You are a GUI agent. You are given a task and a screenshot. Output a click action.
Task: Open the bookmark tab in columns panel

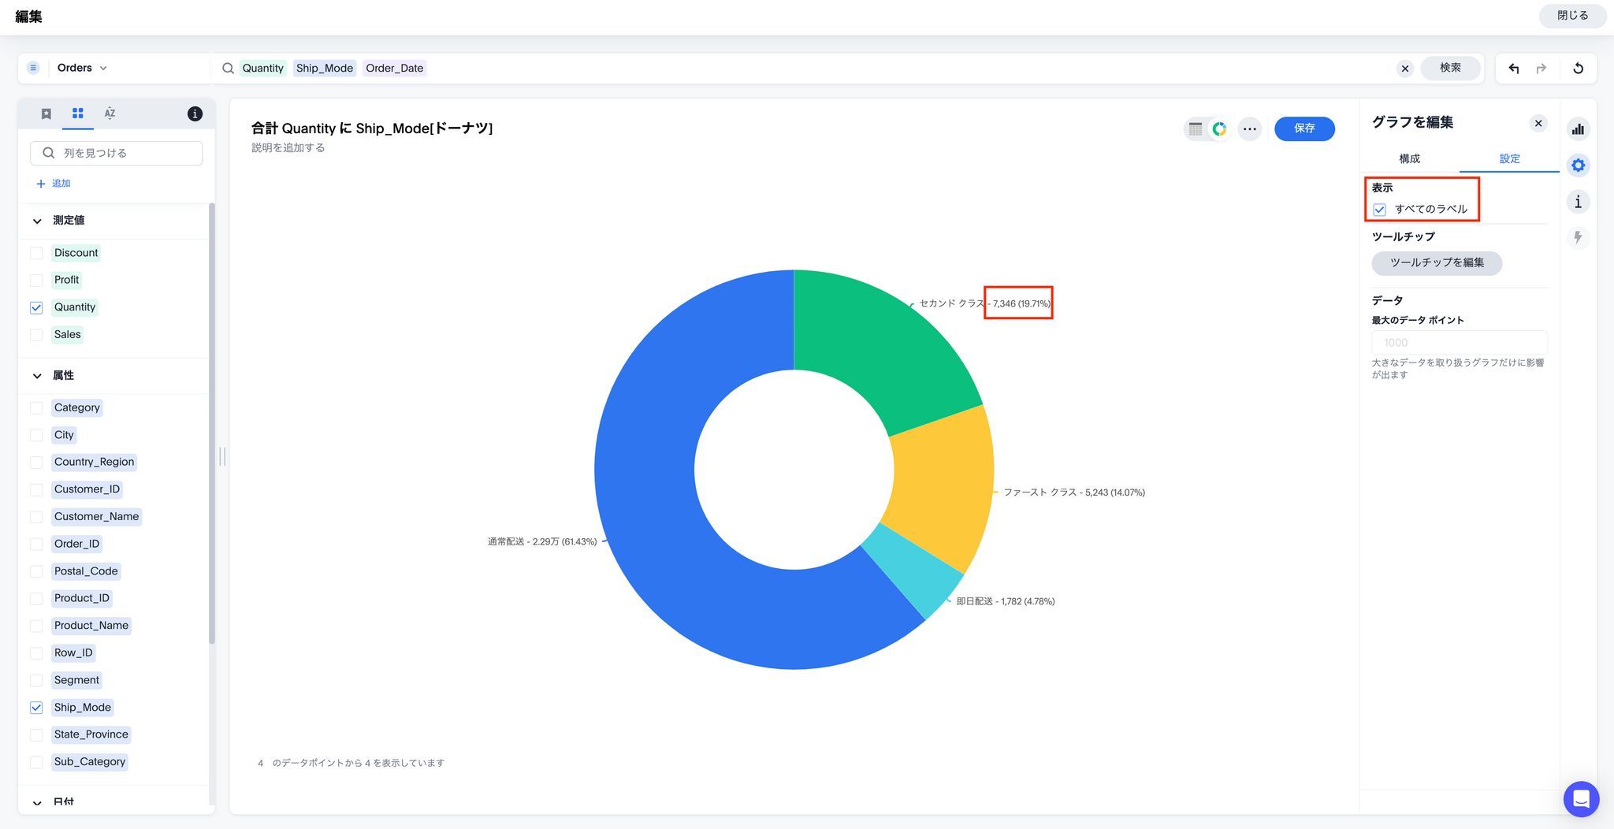point(46,113)
